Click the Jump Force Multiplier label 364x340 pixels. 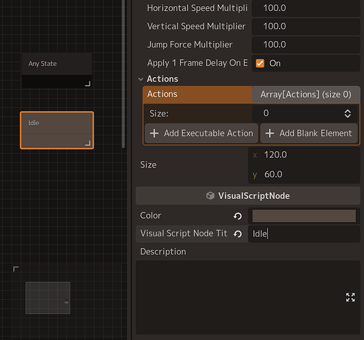190,45
